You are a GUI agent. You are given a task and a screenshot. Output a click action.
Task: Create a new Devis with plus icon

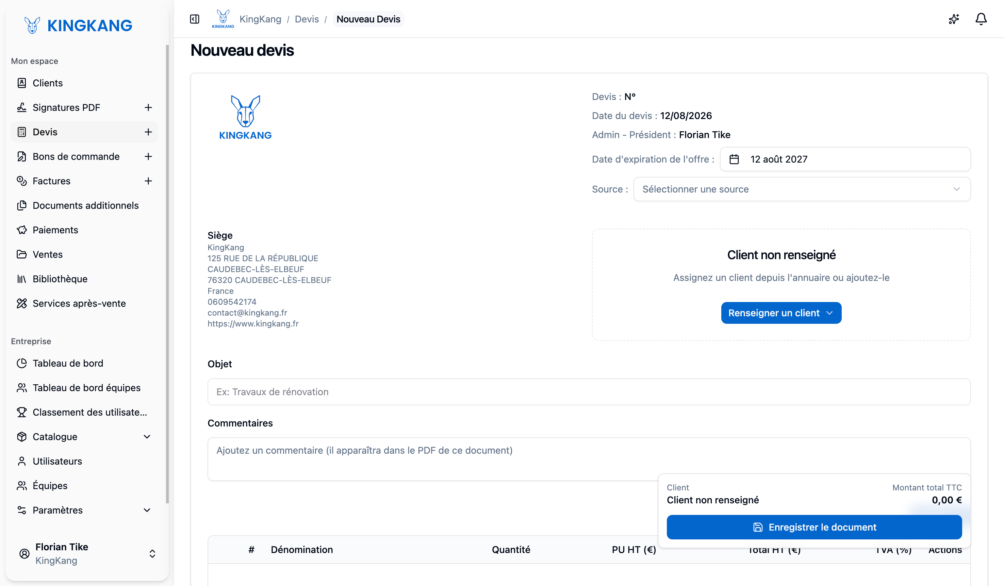[x=148, y=132]
